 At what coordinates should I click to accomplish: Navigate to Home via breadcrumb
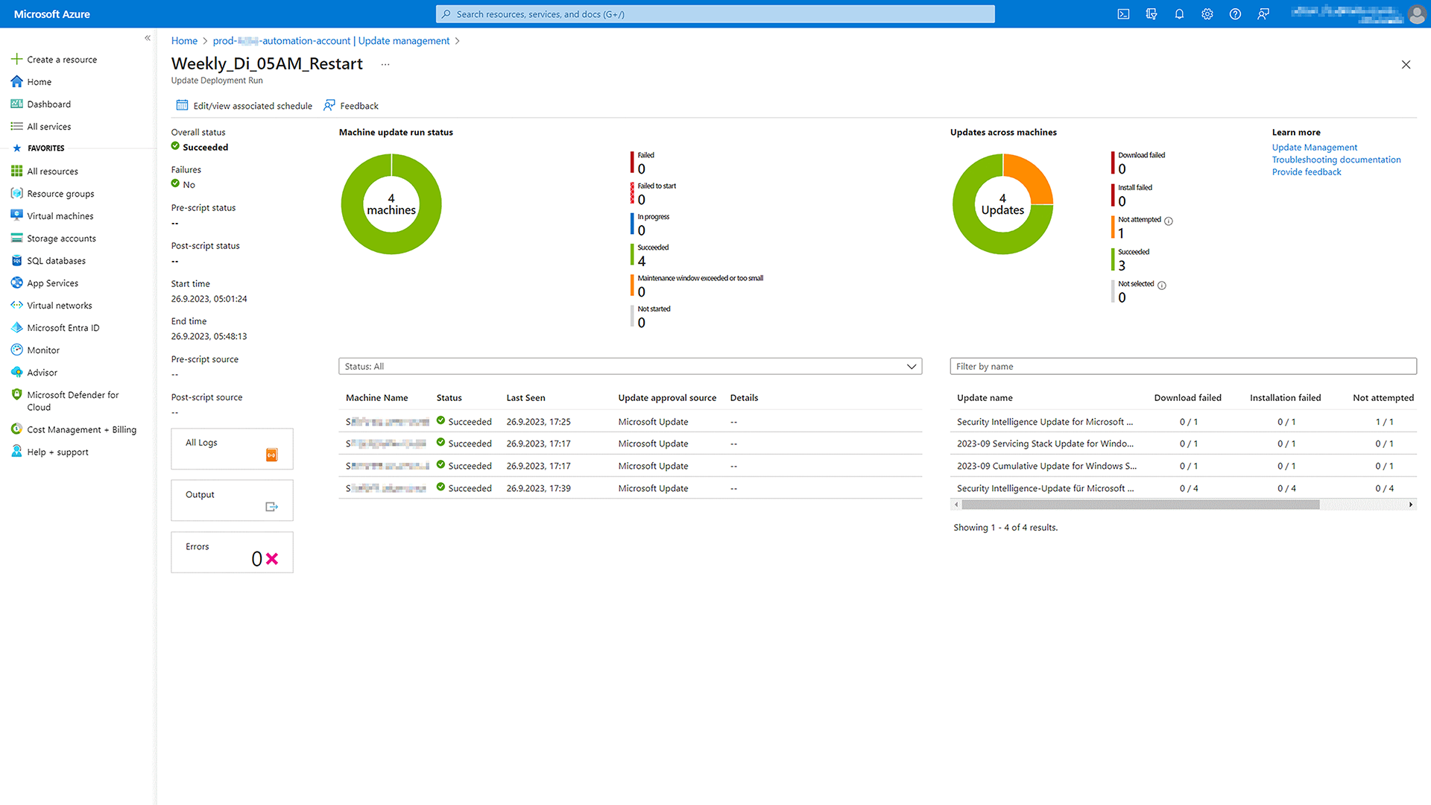click(184, 40)
